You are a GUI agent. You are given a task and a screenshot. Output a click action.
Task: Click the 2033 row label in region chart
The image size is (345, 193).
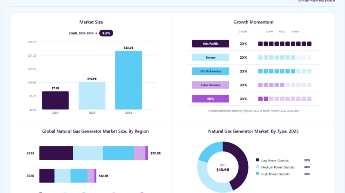coord(30,153)
